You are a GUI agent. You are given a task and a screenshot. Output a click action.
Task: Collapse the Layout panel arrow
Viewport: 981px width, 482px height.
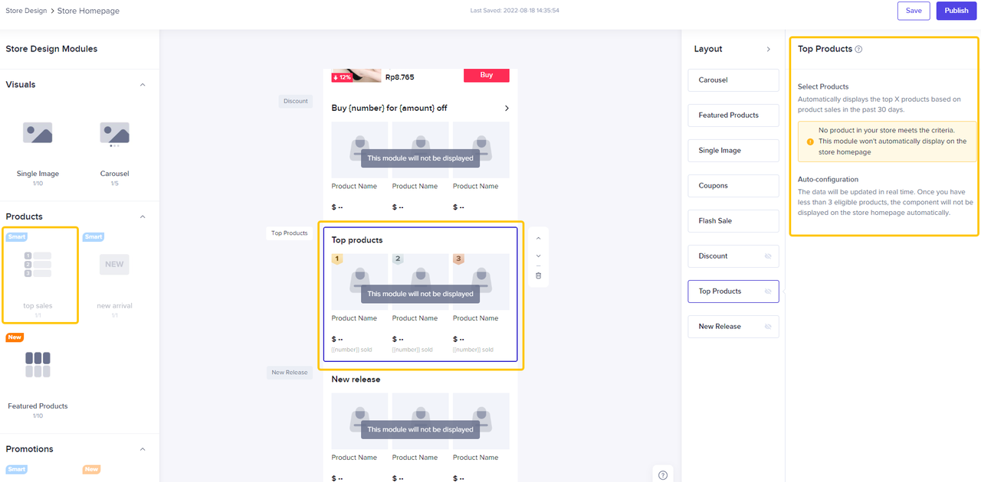coord(769,49)
